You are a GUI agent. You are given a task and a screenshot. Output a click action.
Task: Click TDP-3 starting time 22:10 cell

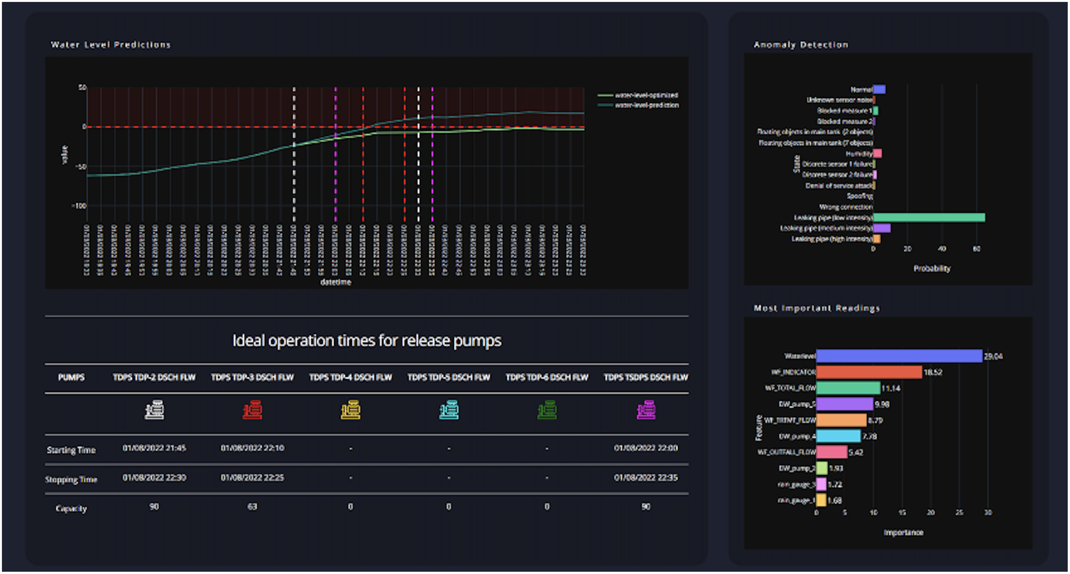(252, 448)
